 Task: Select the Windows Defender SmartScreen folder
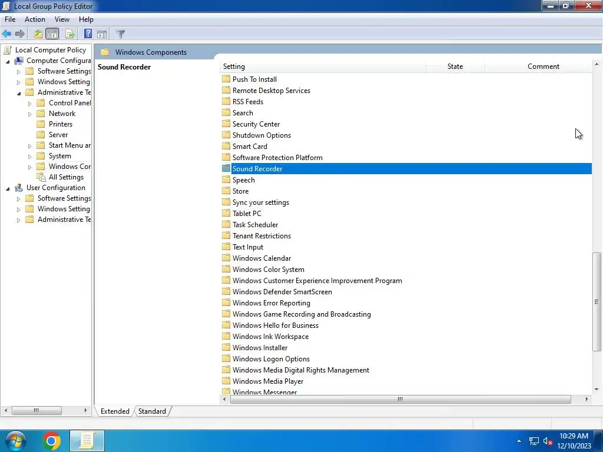[282, 292]
